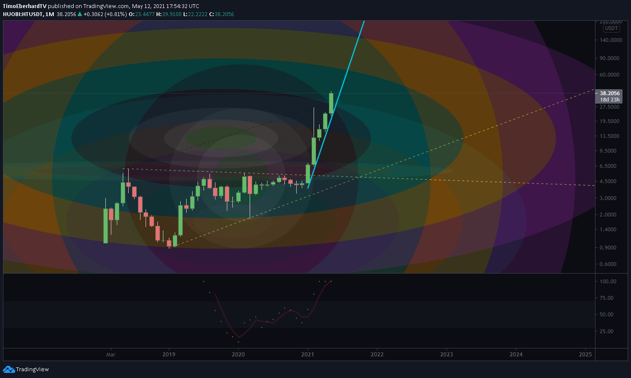631x378 pixels.
Task: Click the 2023 label on time axis
Action: (446, 354)
